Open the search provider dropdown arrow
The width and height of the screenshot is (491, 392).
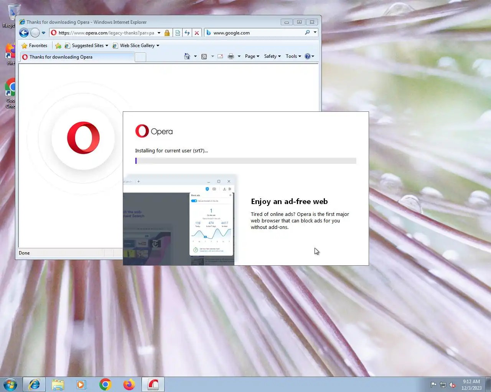click(315, 33)
